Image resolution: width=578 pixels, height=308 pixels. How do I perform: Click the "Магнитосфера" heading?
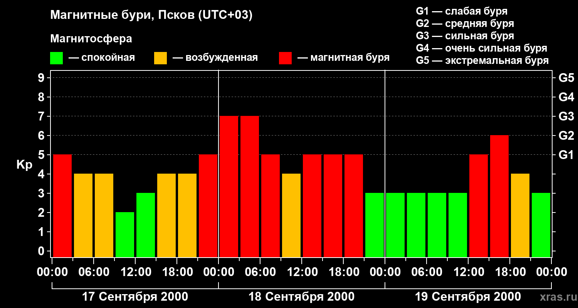[91, 39]
